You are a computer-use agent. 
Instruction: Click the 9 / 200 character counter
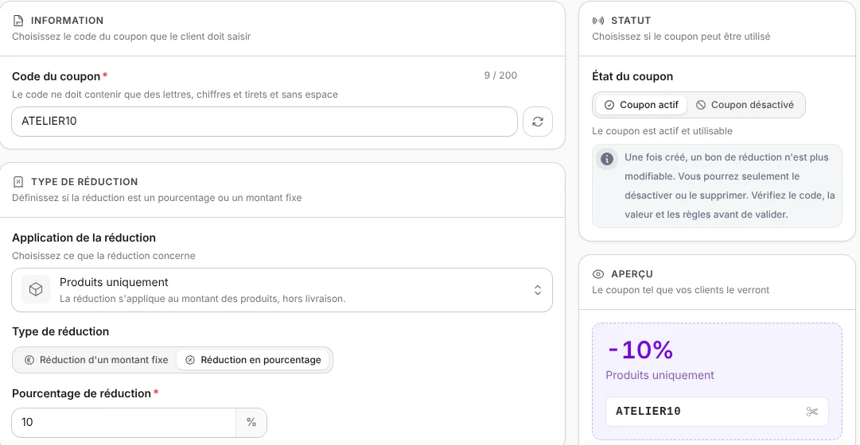[500, 75]
